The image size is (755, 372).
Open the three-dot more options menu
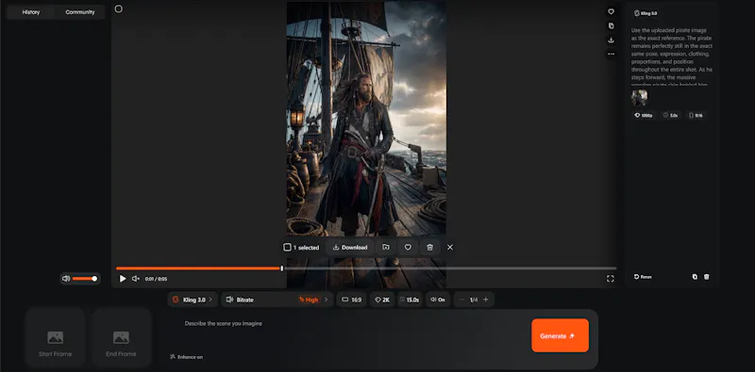(611, 54)
